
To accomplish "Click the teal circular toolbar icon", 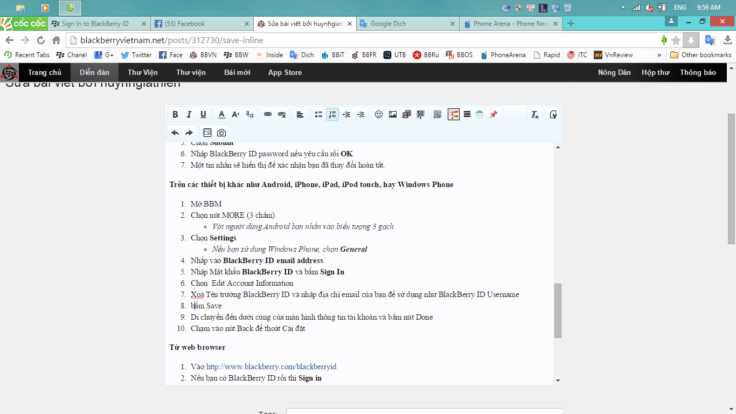I will pyautogui.click(x=480, y=114).
